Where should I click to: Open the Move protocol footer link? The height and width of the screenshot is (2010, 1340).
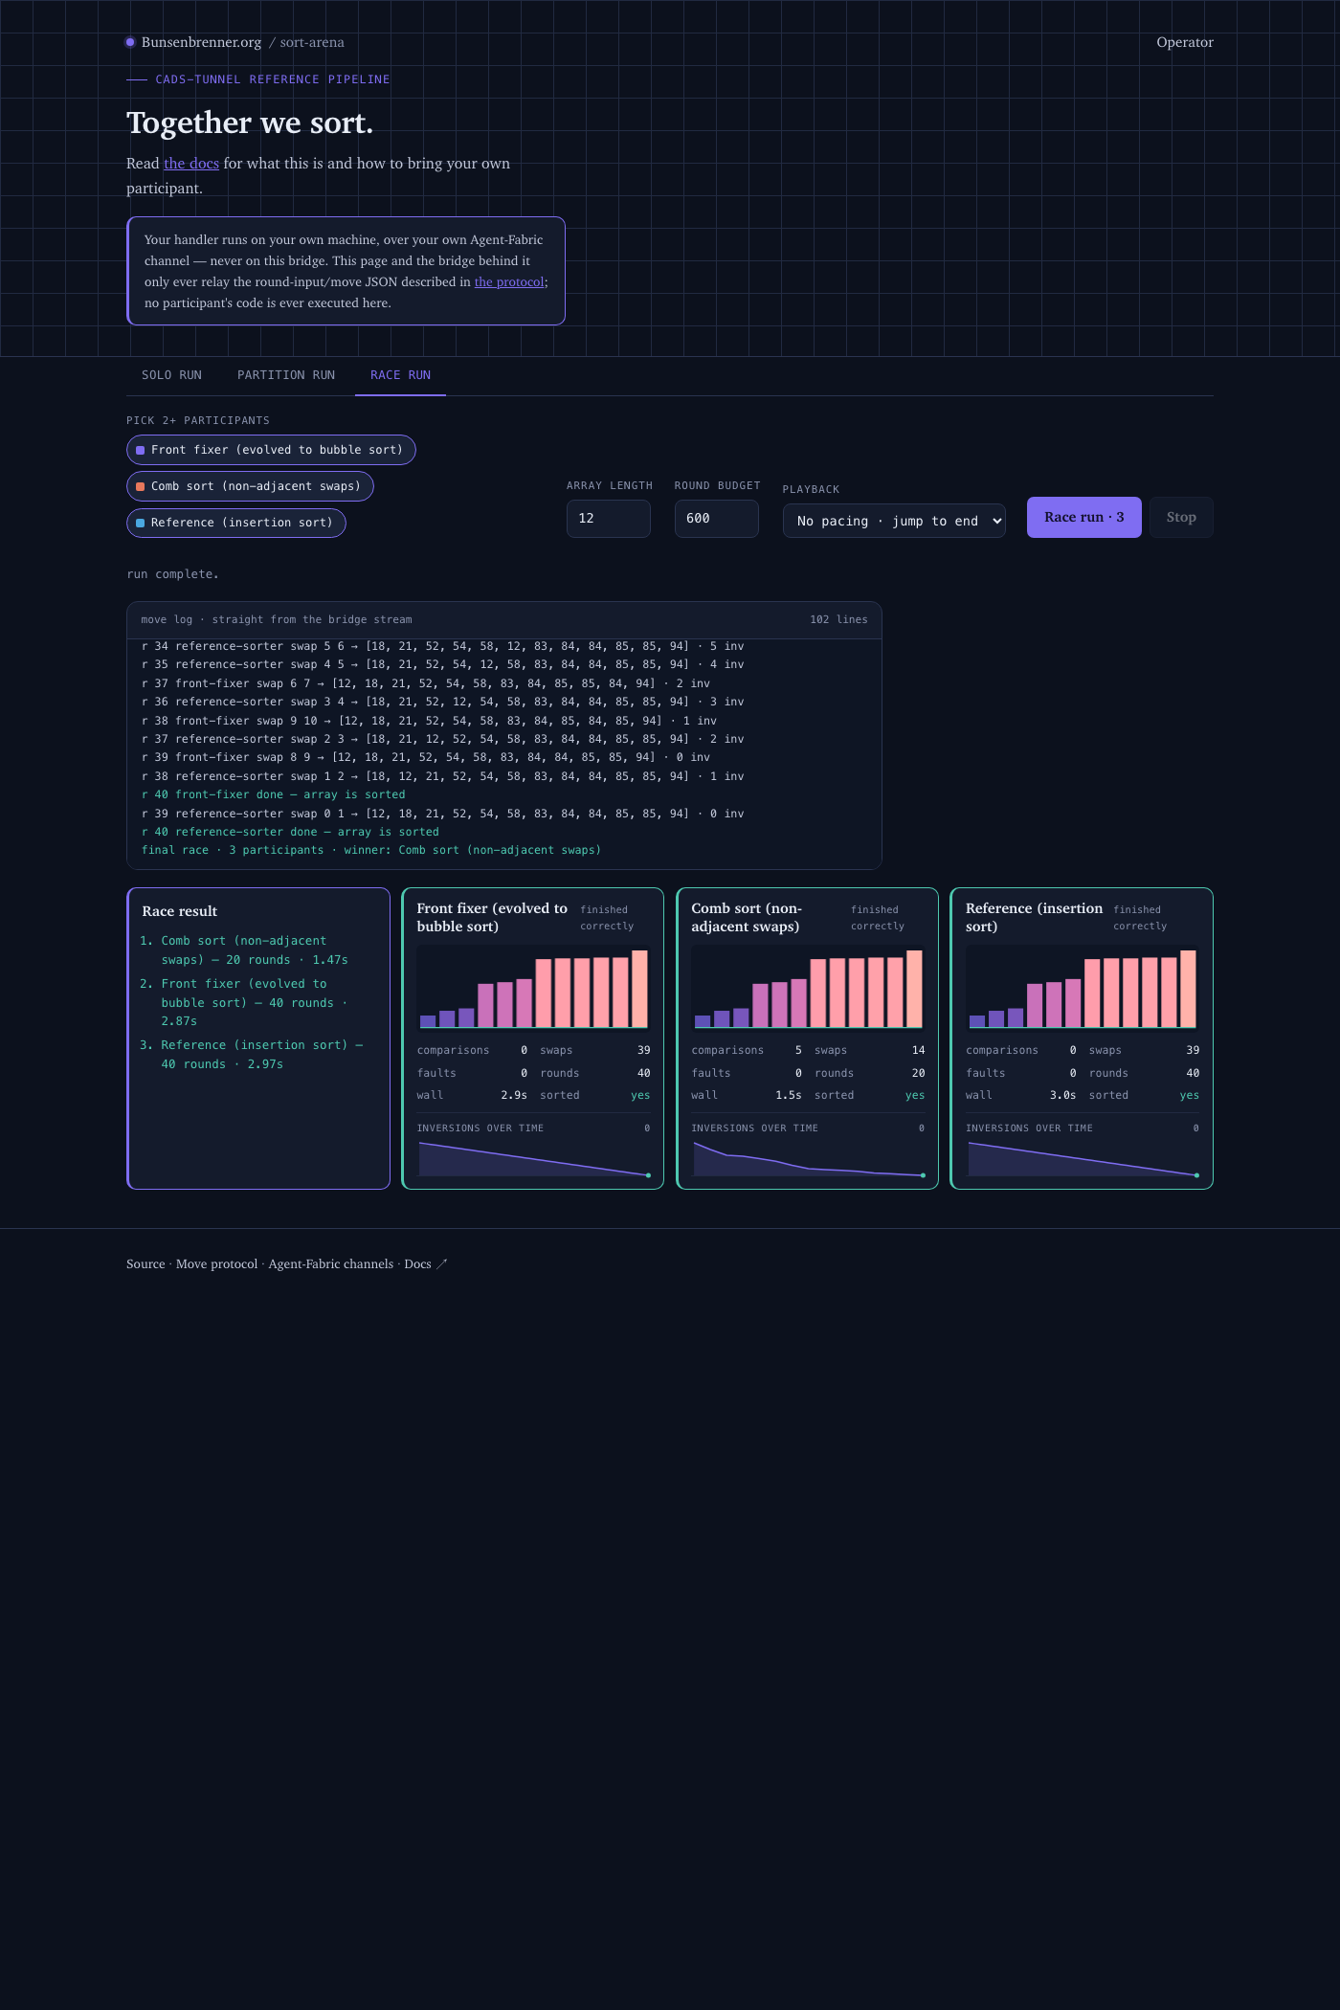coord(216,1264)
